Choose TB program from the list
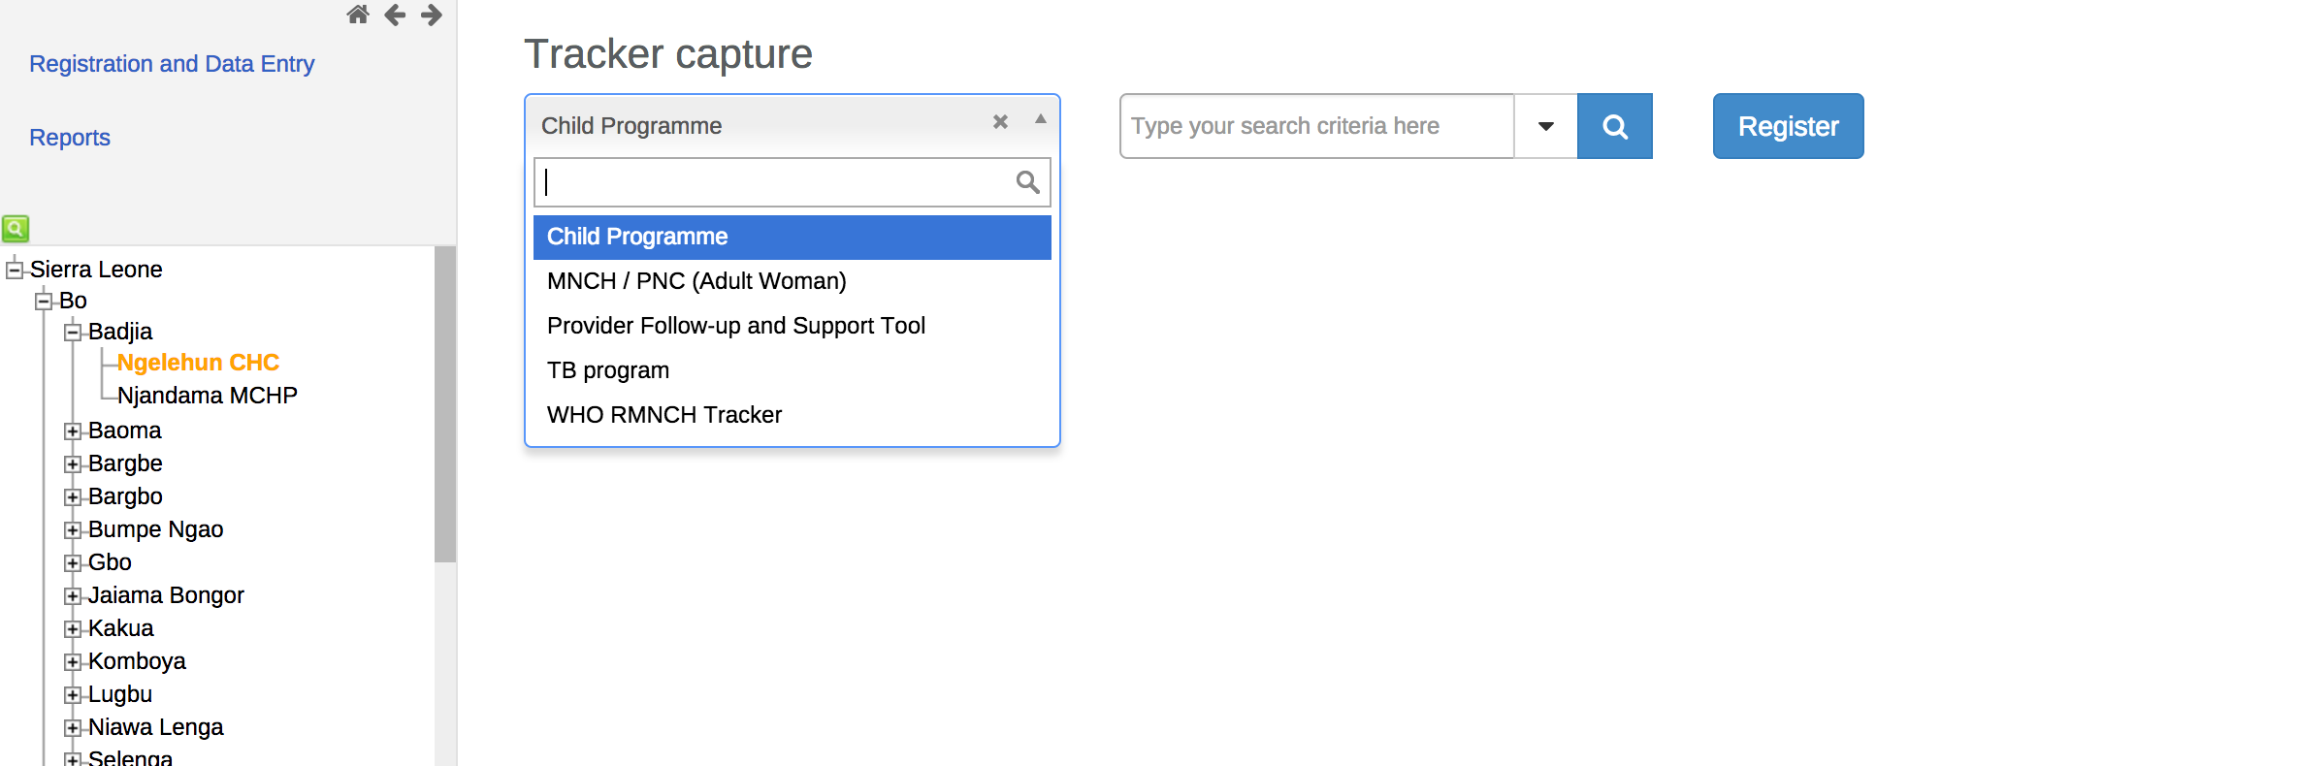This screenshot has width=2297, height=766. coord(608,370)
